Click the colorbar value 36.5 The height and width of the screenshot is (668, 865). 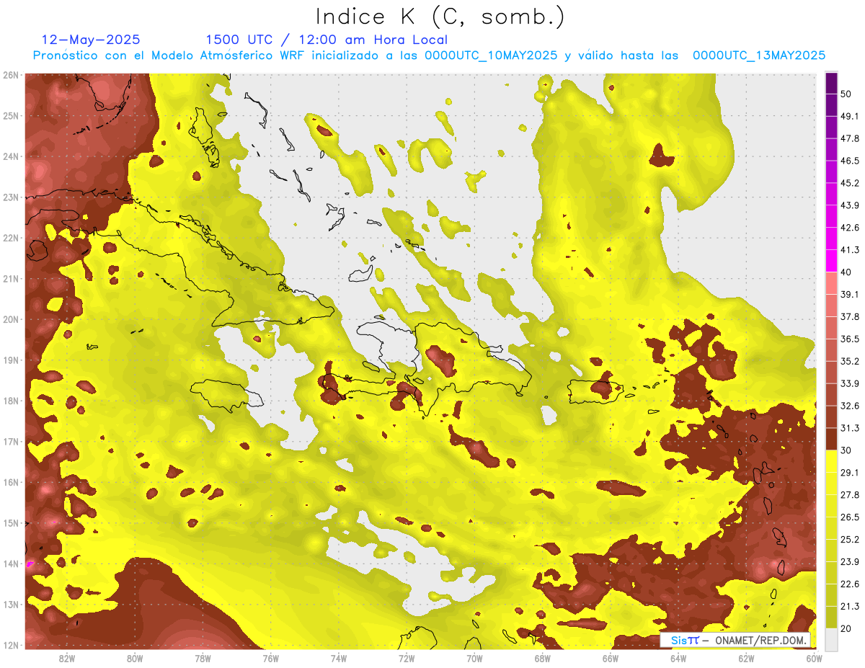(850, 339)
